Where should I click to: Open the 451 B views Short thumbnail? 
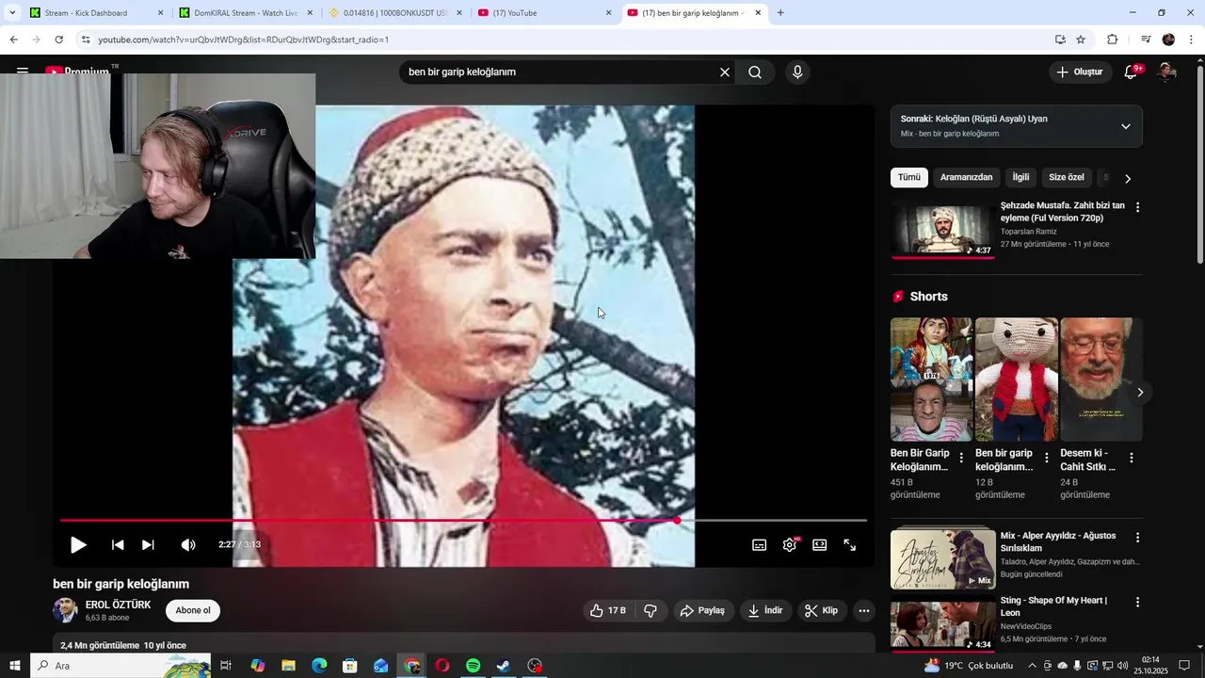pos(931,379)
